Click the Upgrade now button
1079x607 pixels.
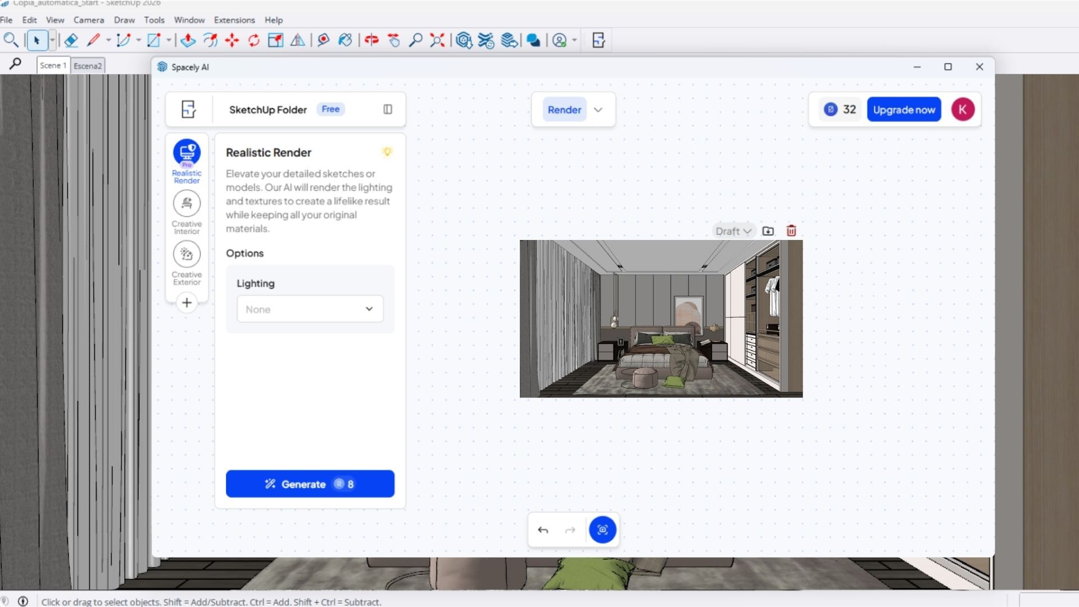904,110
